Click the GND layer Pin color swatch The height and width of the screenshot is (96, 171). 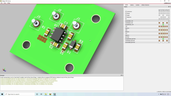pyautogui.click(x=161, y=30)
